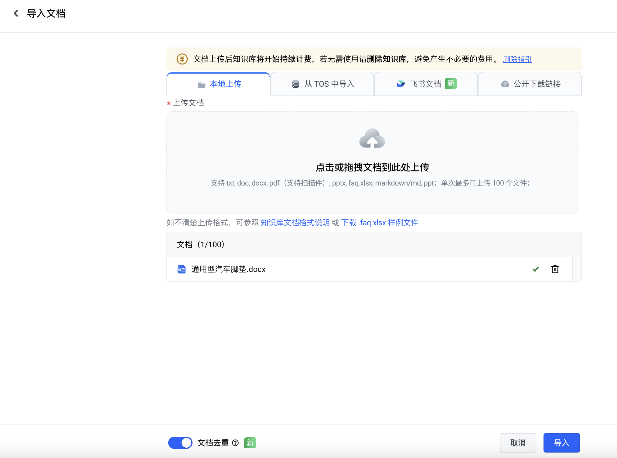617x458 pixels.
Task: Click the cloud upload icon
Action: click(372, 139)
